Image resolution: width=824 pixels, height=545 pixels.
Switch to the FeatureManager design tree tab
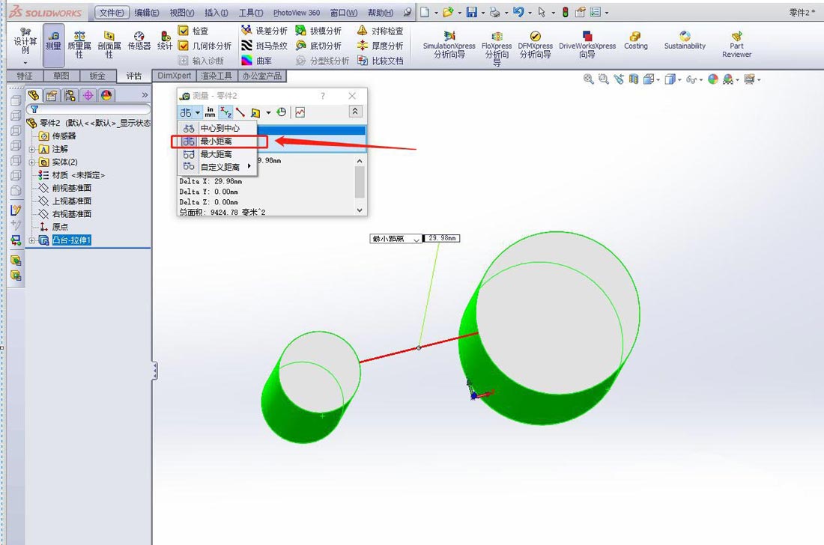34,95
